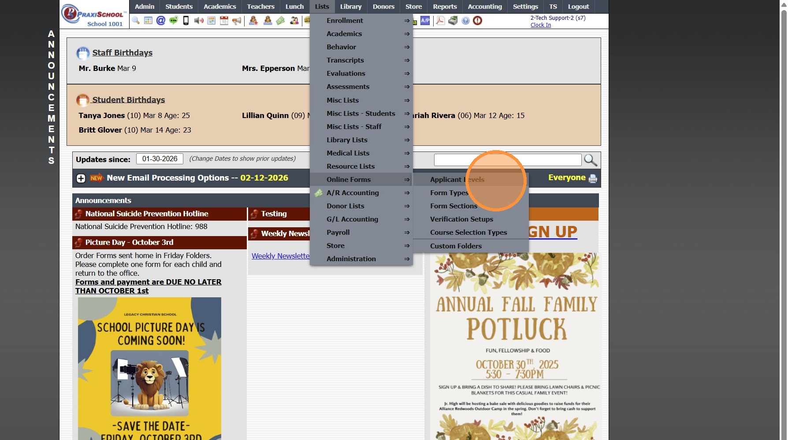Viewport: 788px width, 440px height.
Task: Click the blue A/P toolbar icon
Action: point(425,21)
